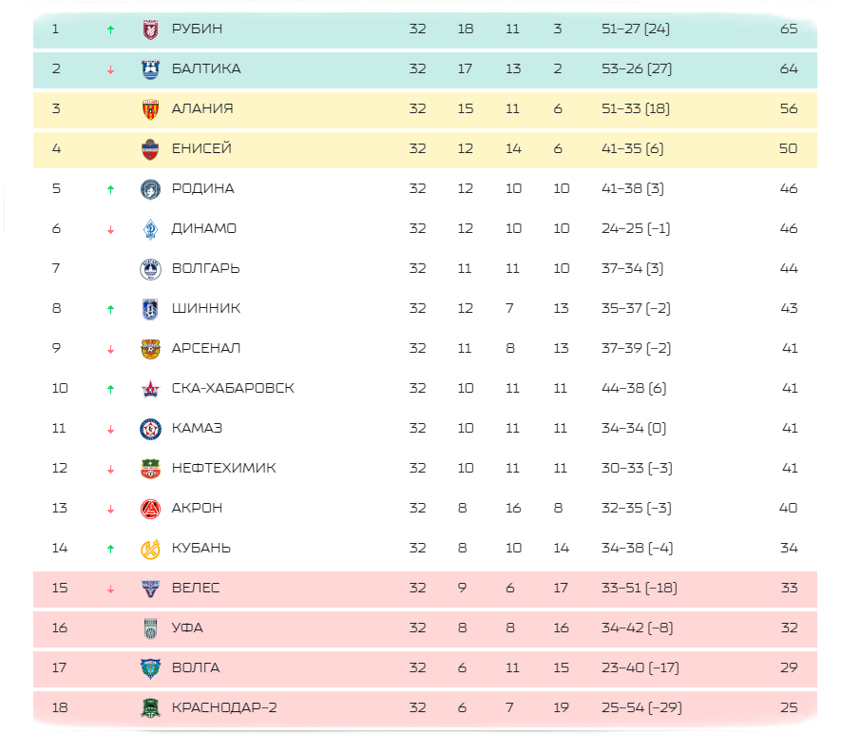The width and height of the screenshot is (861, 735).
Task: Click the Краснодар-2 green crest
Action: pos(150,708)
